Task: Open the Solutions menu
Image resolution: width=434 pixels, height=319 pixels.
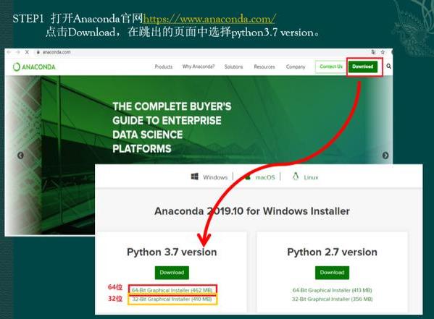Action: coord(233,67)
